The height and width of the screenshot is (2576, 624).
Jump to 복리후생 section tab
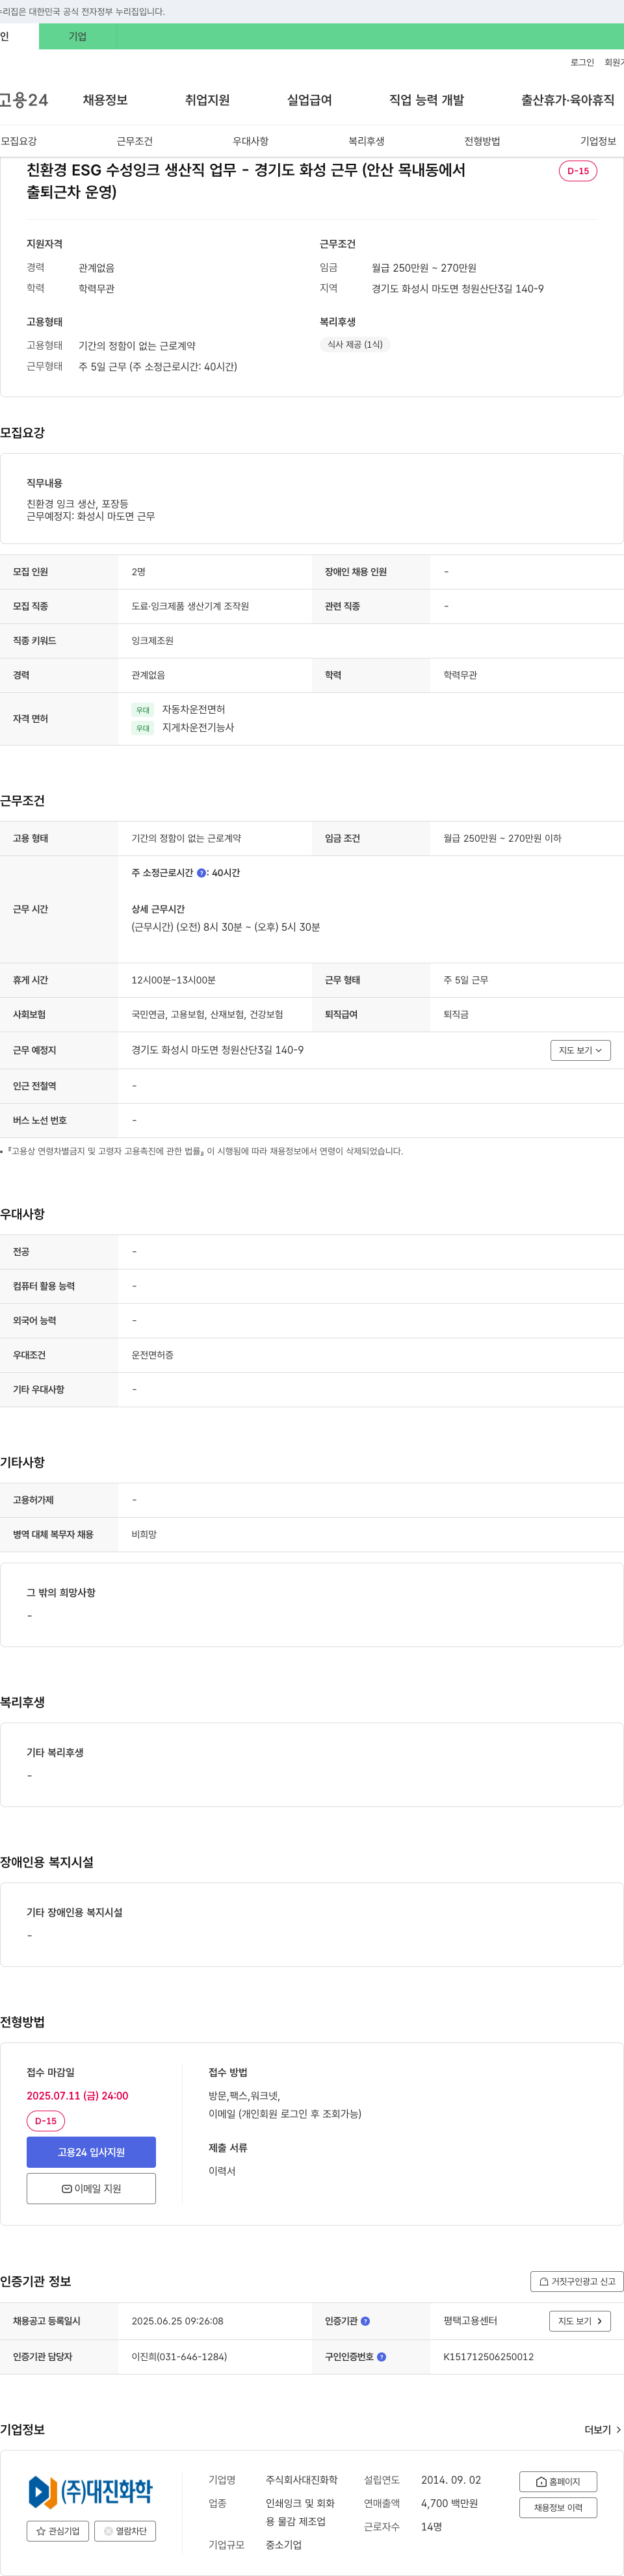coord(366,141)
